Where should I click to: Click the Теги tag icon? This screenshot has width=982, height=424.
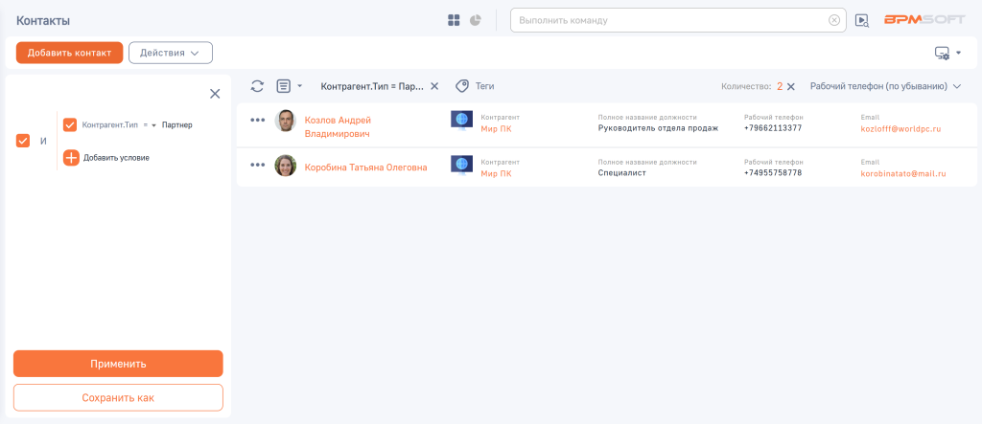(462, 86)
